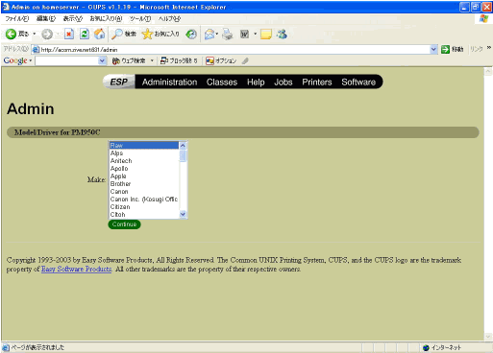Go to Home page icon
Image resolution: width=493 pixels, height=353 pixels.
click(x=100, y=34)
